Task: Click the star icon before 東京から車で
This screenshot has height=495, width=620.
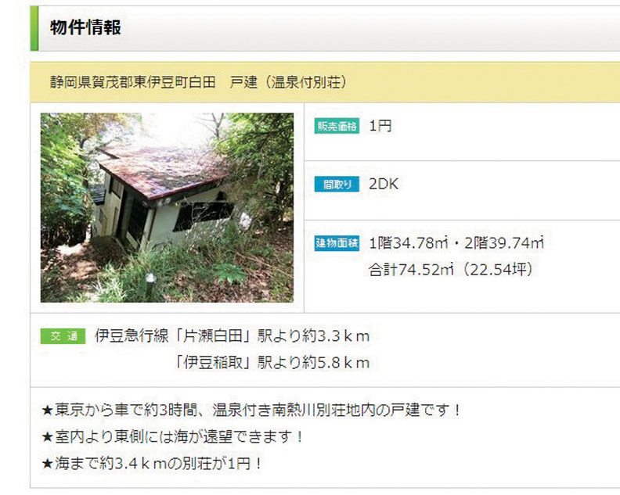Action: [x=48, y=411]
